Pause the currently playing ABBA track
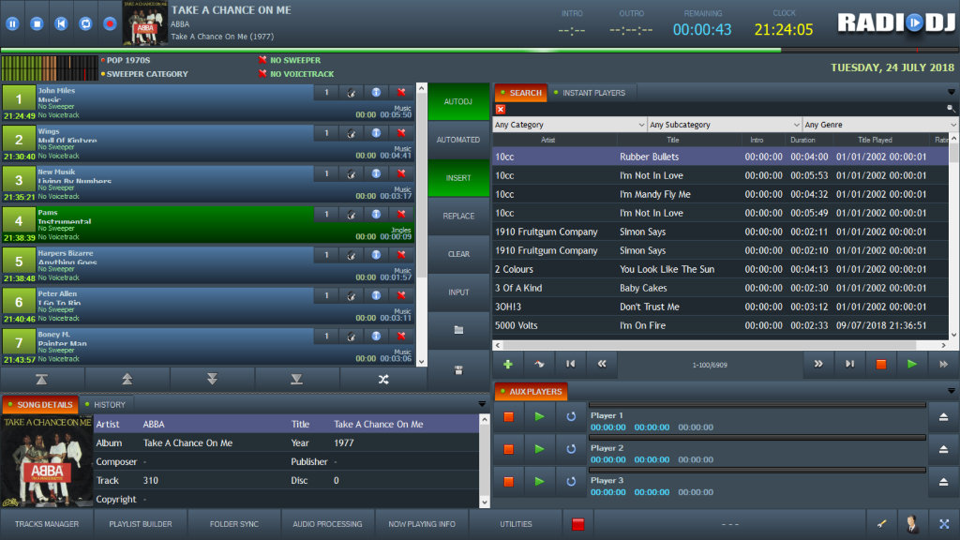This screenshot has width=960, height=540. (x=13, y=23)
